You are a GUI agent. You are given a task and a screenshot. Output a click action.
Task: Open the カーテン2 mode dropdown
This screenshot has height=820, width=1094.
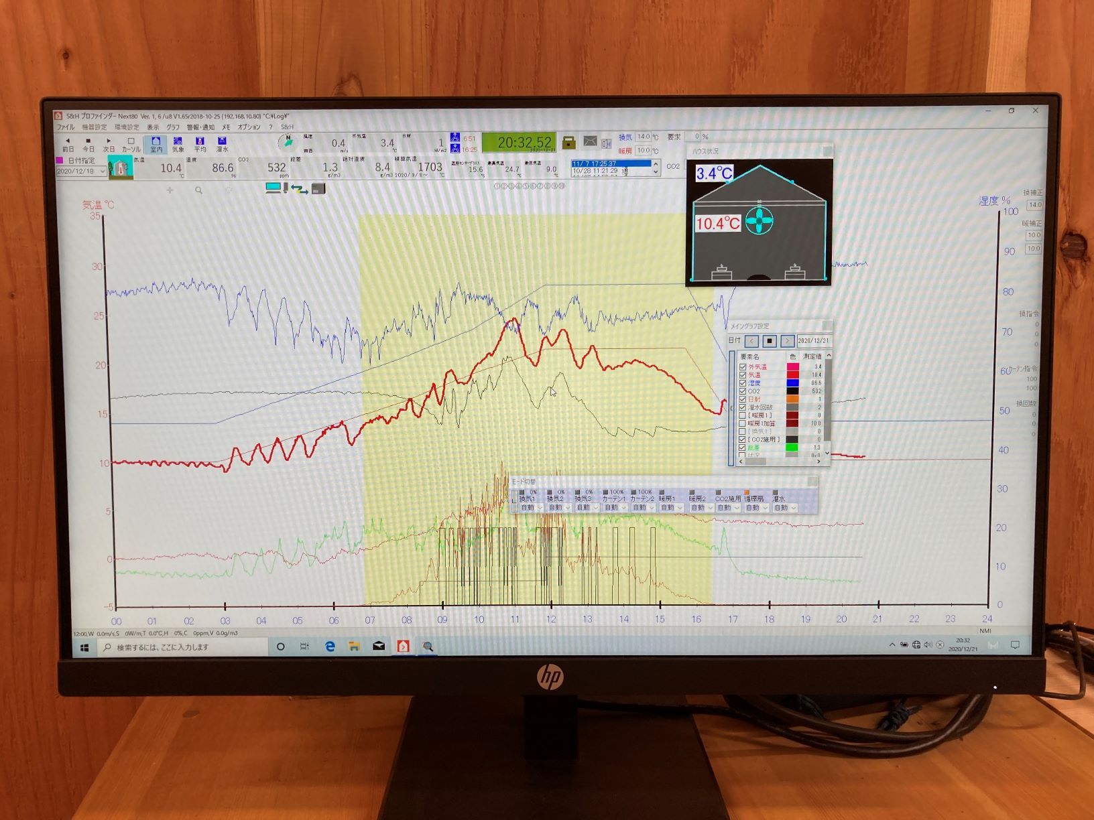point(642,508)
